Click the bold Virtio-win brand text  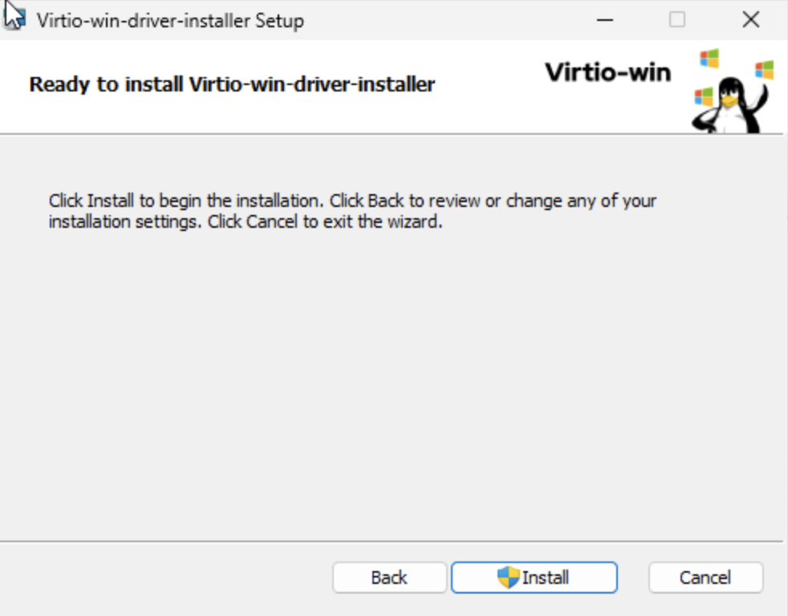pyautogui.click(x=607, y=72)
